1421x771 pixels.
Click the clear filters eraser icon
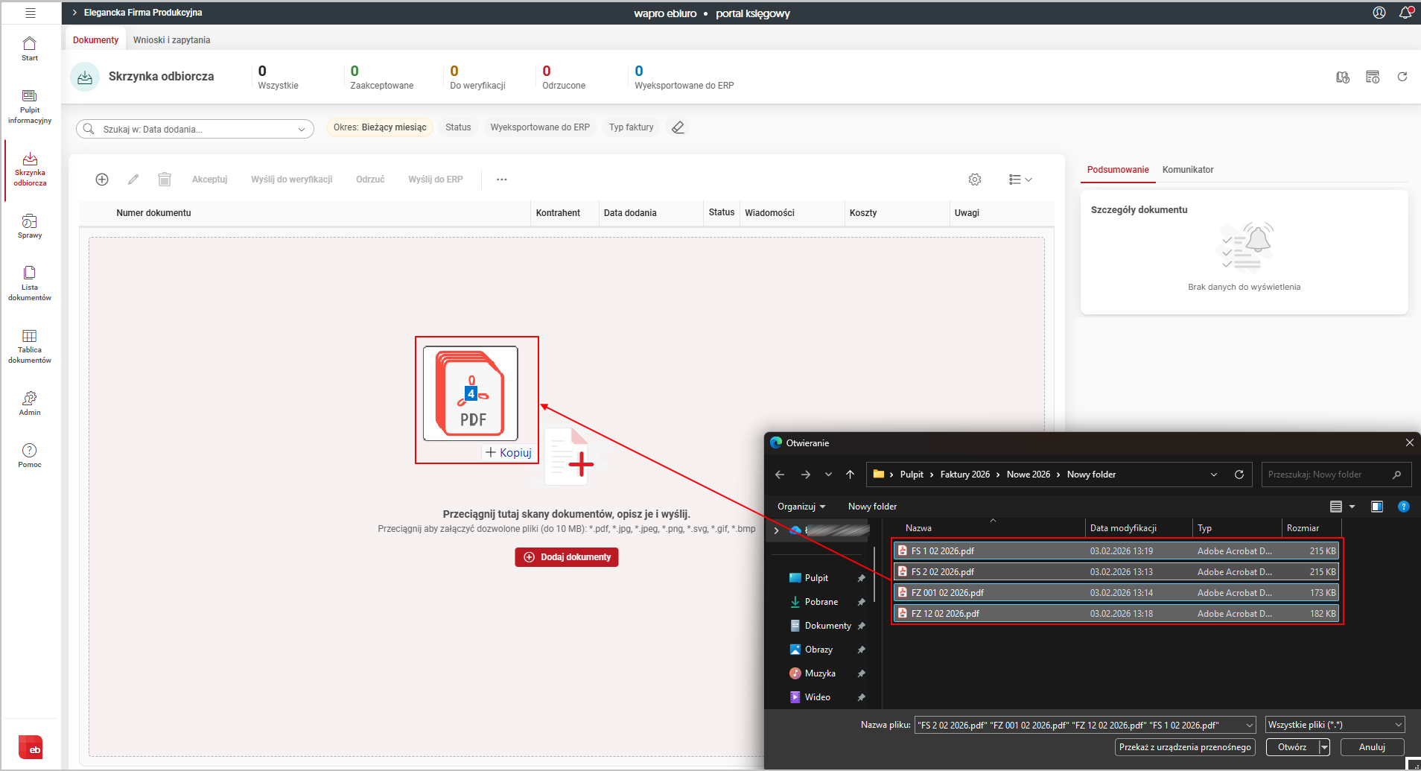tap(678, 127)
